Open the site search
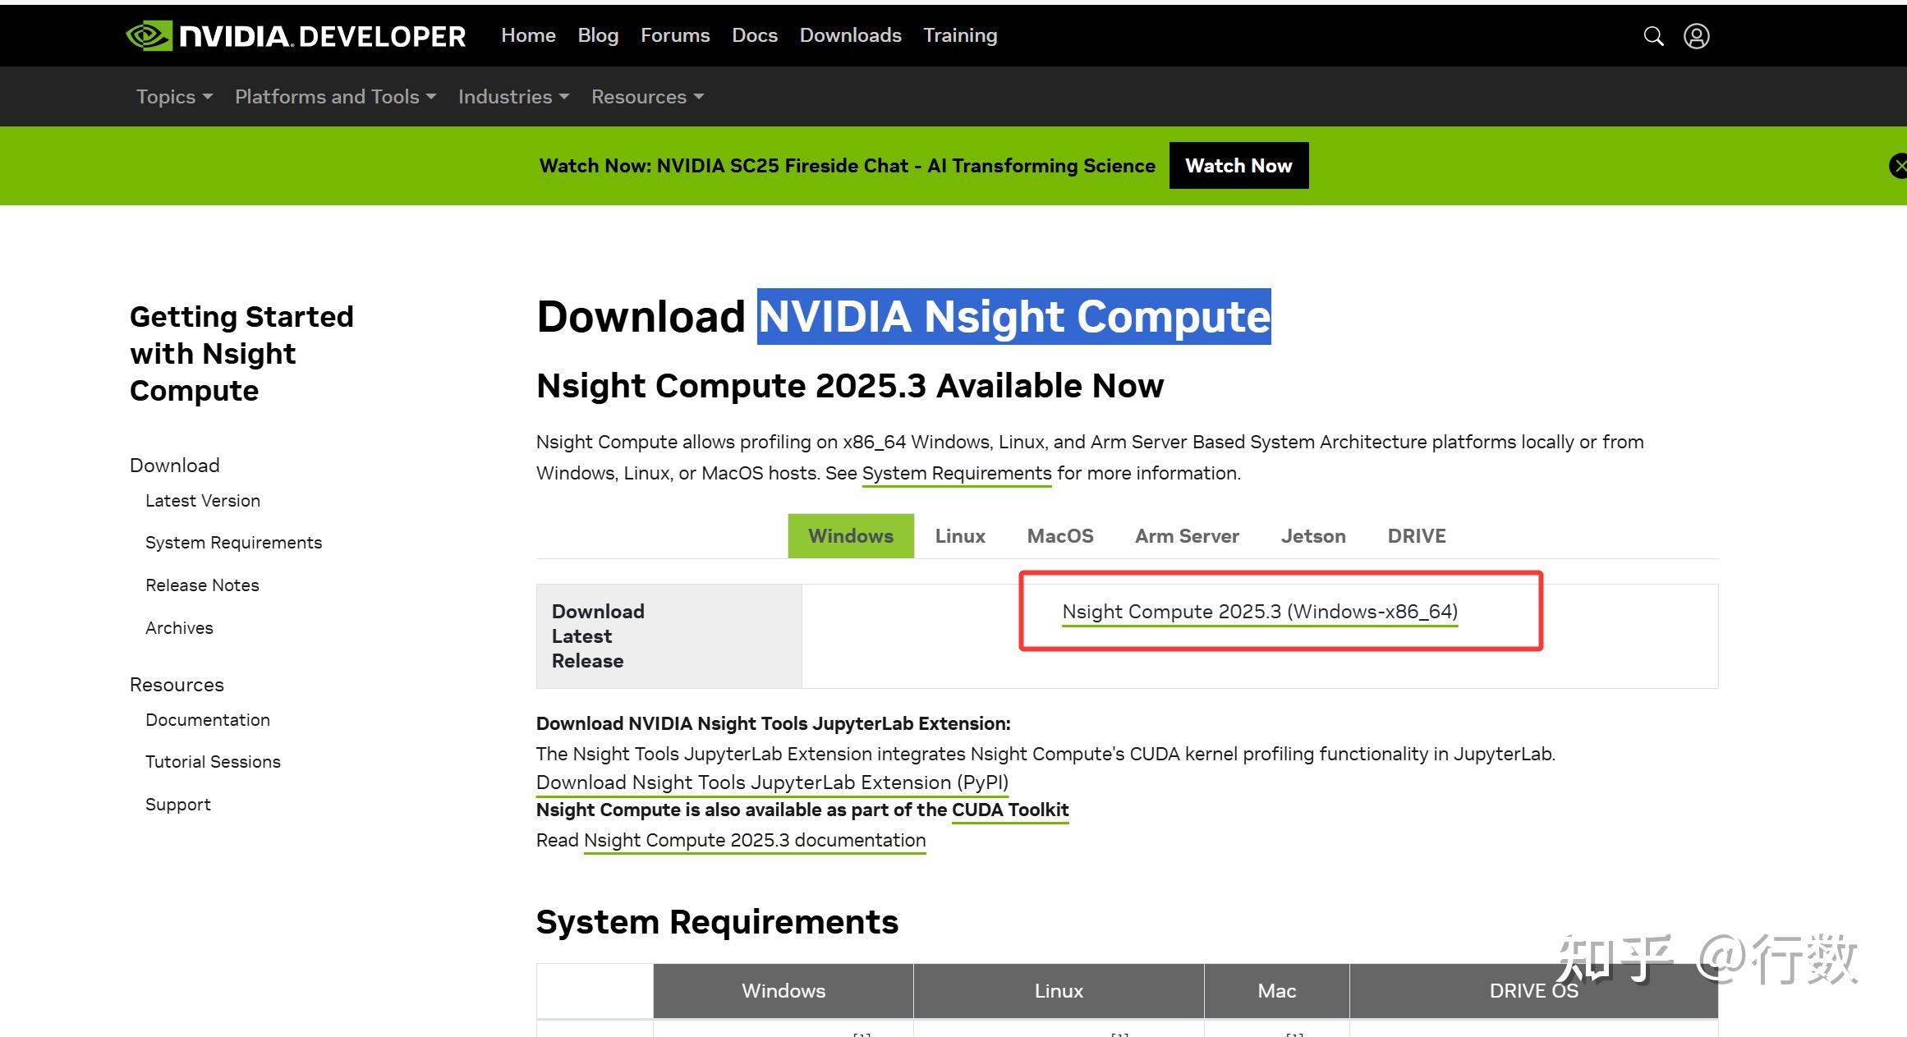 click(x=1653, y=35)
